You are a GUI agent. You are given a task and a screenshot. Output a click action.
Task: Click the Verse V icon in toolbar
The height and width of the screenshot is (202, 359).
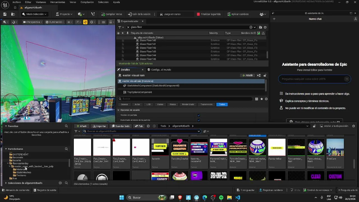93,14
